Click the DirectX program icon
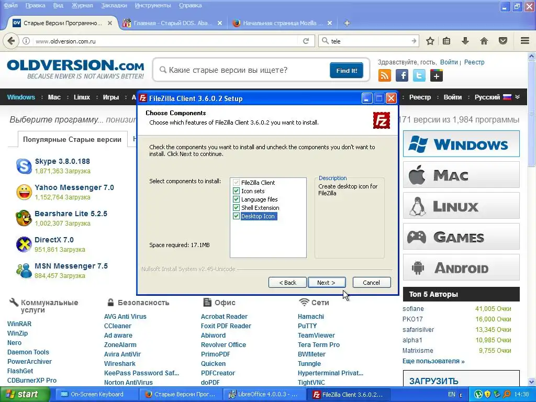The image size is (536, 402). click(x=24, y=244)
